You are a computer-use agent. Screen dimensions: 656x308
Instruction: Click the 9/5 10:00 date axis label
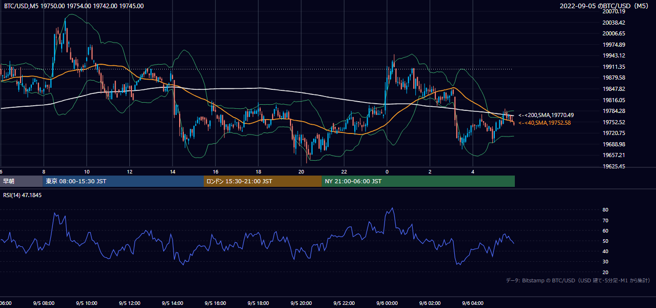(87, 303)
